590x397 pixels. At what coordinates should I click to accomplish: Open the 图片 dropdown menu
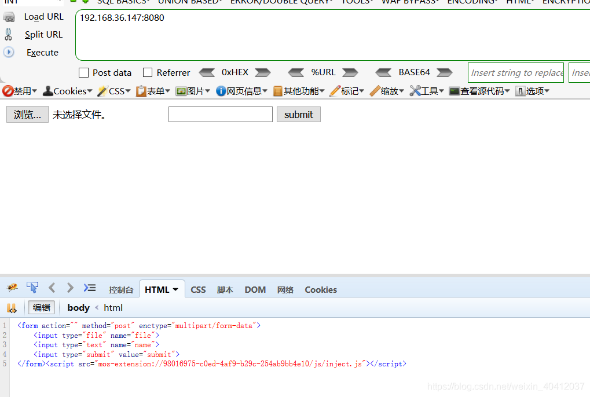pos(193,91)
